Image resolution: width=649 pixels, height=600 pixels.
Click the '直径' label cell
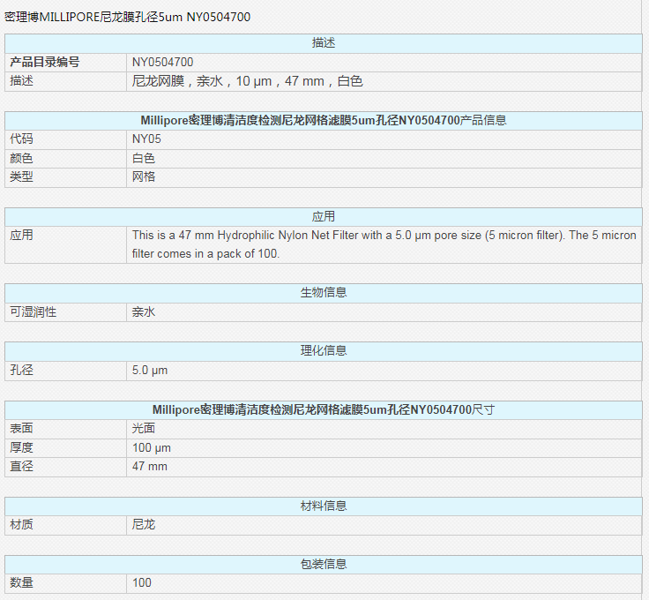[x=65, y=467]
